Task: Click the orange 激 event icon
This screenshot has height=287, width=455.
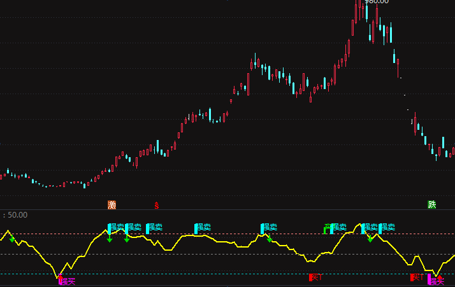Action: click(x=112, y=205)
